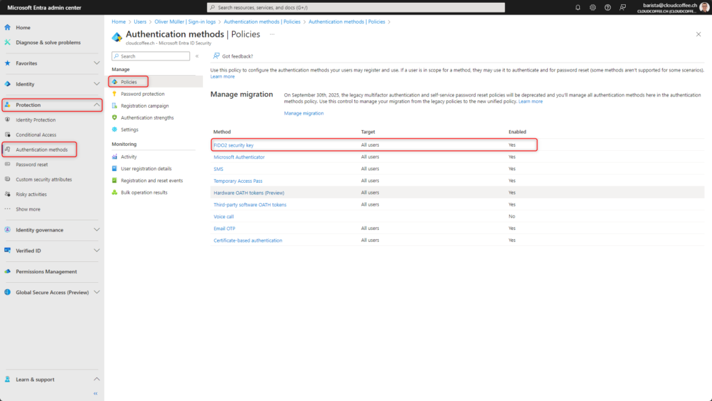Click blade menu Search field
712x401 pixels.
(x=151, y=56)
